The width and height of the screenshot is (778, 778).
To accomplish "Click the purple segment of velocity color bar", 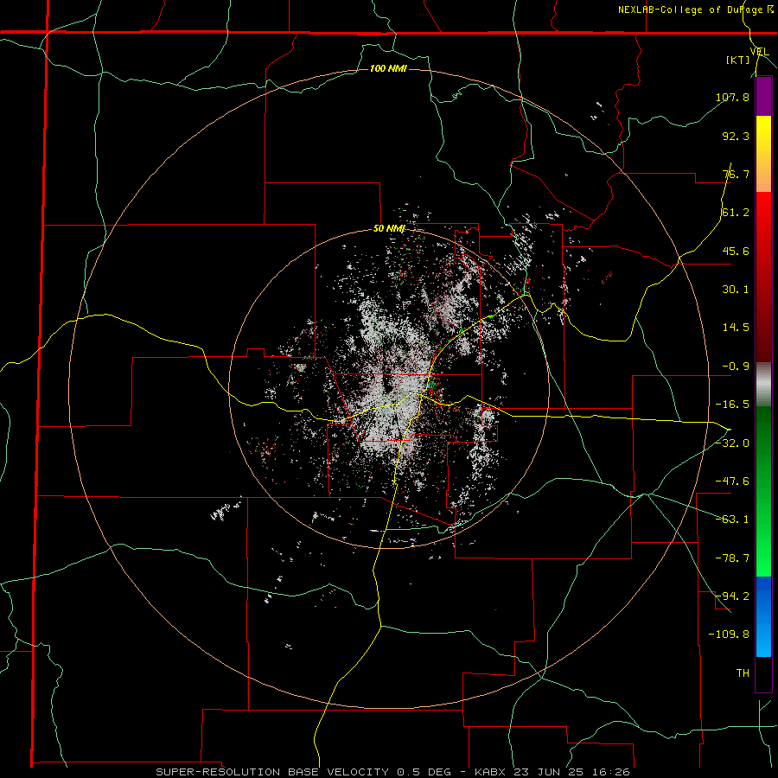I will (763, 97).
